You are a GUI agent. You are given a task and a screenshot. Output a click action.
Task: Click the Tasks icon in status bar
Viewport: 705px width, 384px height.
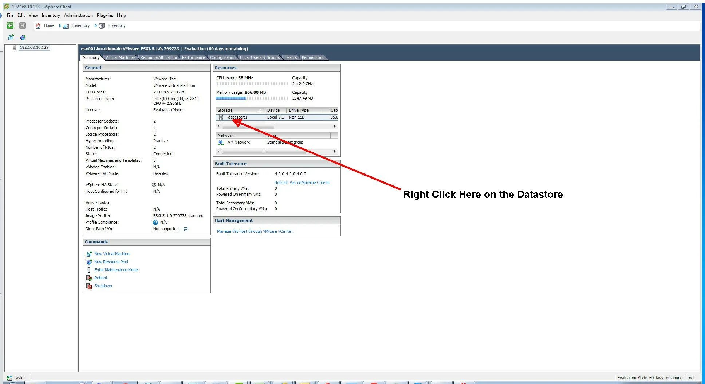point(9,378)
